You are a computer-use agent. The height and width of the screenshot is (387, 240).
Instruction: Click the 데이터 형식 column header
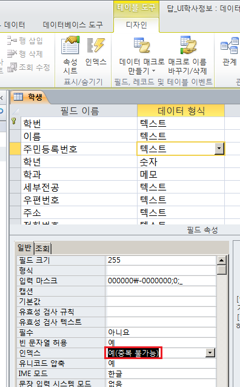click(181, 110)
